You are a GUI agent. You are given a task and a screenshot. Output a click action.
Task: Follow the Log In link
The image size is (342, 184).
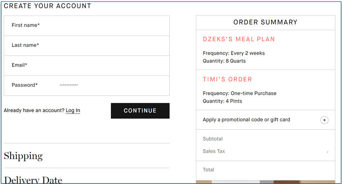[73, 111]
